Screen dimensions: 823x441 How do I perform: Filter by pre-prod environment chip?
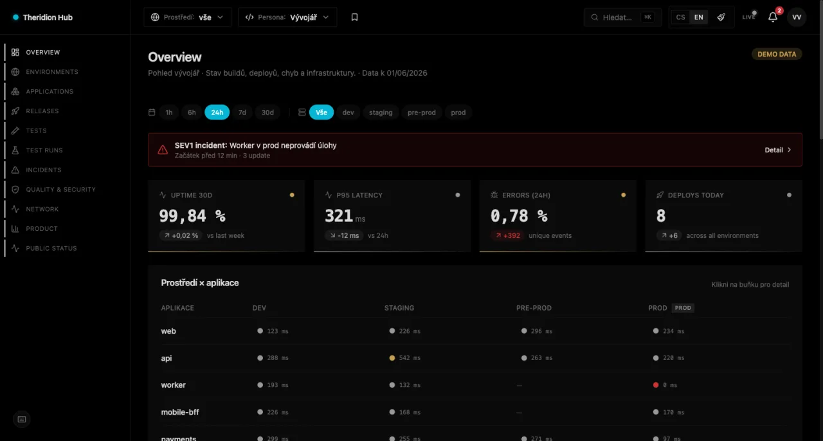pos(422,113)
